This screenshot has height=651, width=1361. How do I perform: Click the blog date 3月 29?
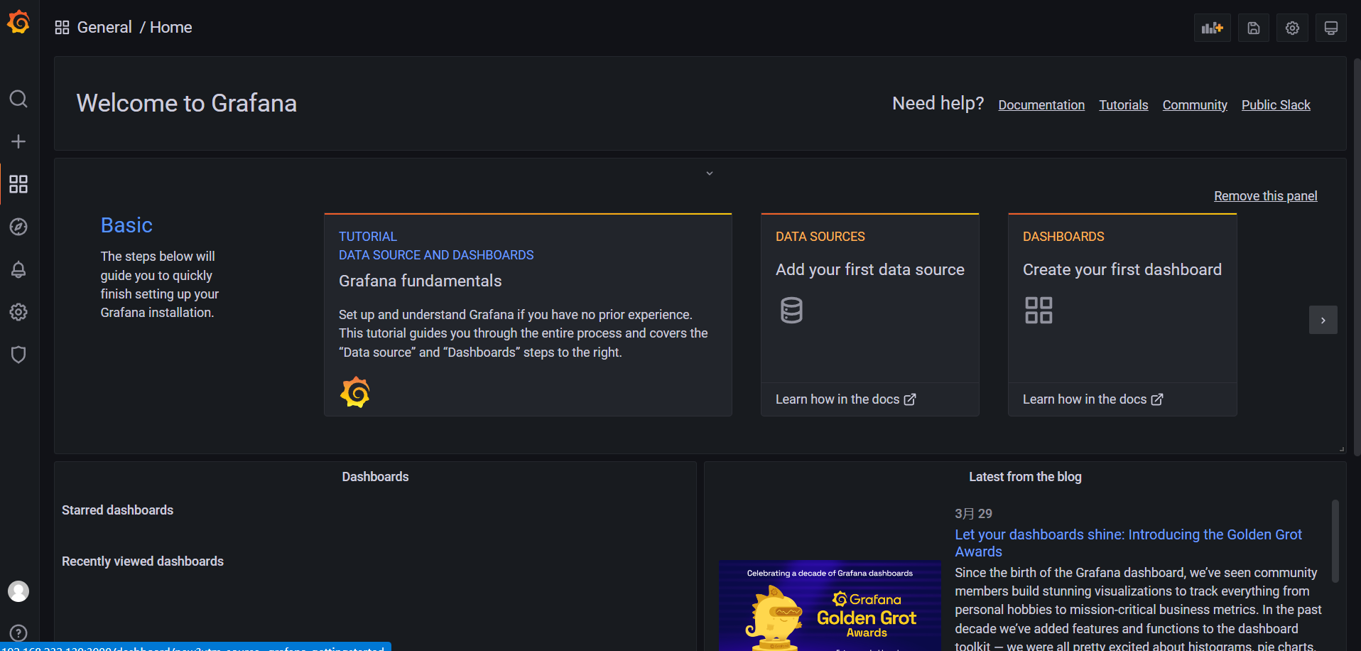tap(973, 514)
